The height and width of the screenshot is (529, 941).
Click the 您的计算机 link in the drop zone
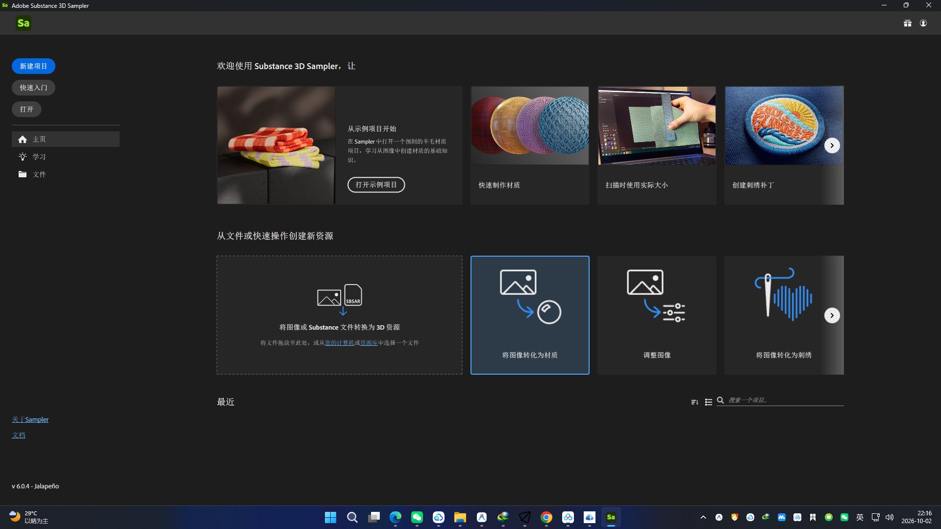(x=339, y=343)
